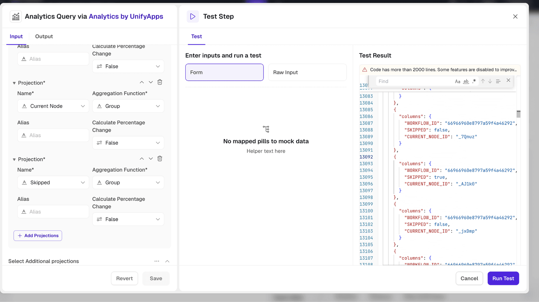Toggle regular expression search option

pyautogui.click(x=474, y=81)
